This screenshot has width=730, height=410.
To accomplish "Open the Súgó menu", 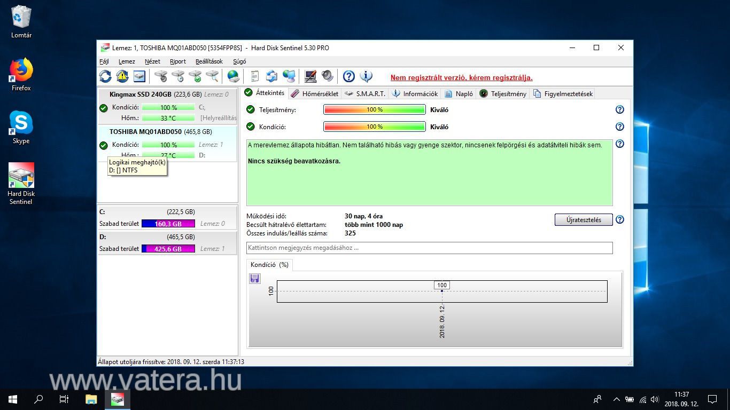I will pos(239,61).
